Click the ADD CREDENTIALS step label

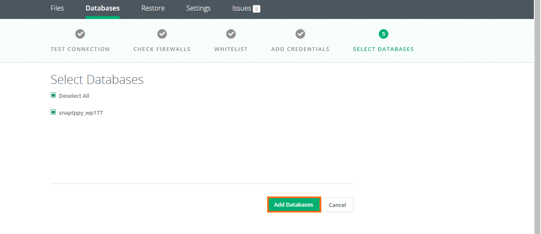300,49
